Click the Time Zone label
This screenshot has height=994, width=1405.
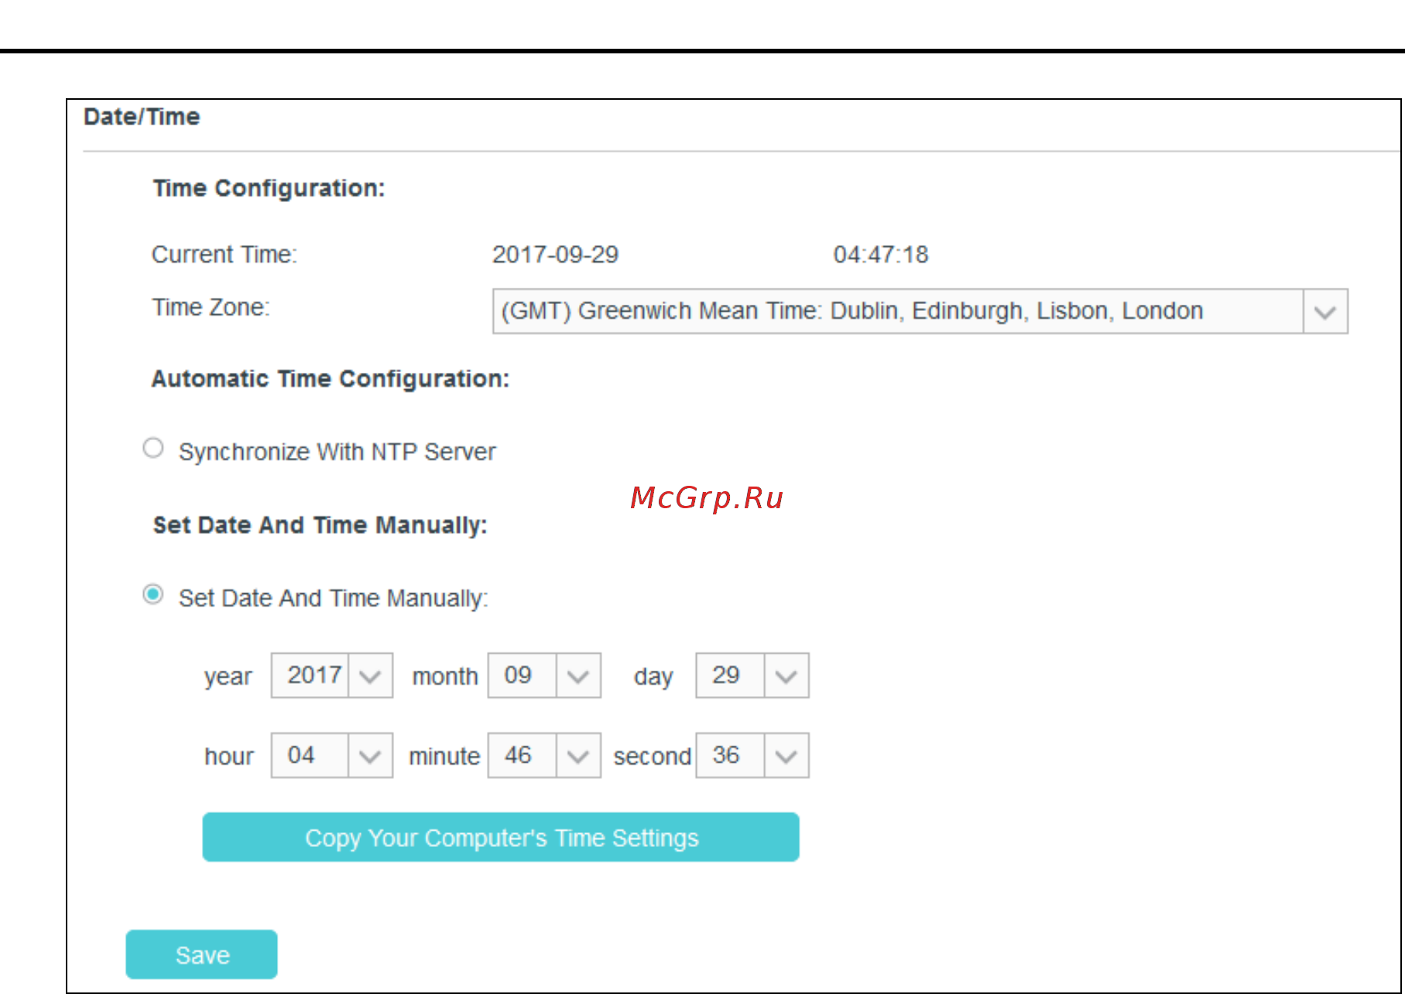[211, 307]
